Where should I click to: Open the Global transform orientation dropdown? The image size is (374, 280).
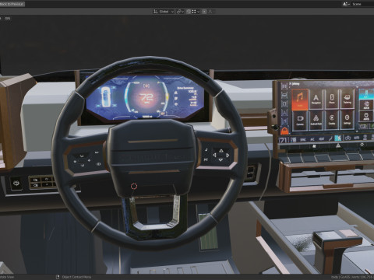tap(164, 12)
